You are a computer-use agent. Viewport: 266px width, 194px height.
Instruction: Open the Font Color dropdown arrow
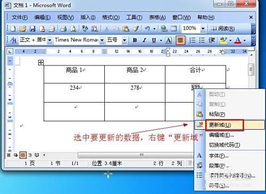[x=245, y=40]
